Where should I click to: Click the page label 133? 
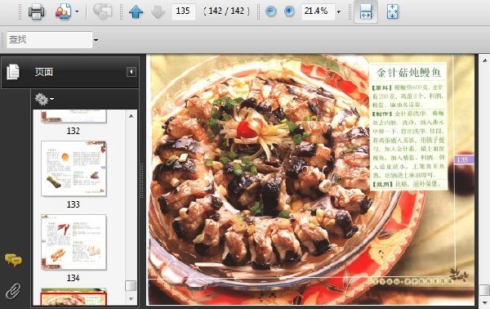click(x=73, y=204)
